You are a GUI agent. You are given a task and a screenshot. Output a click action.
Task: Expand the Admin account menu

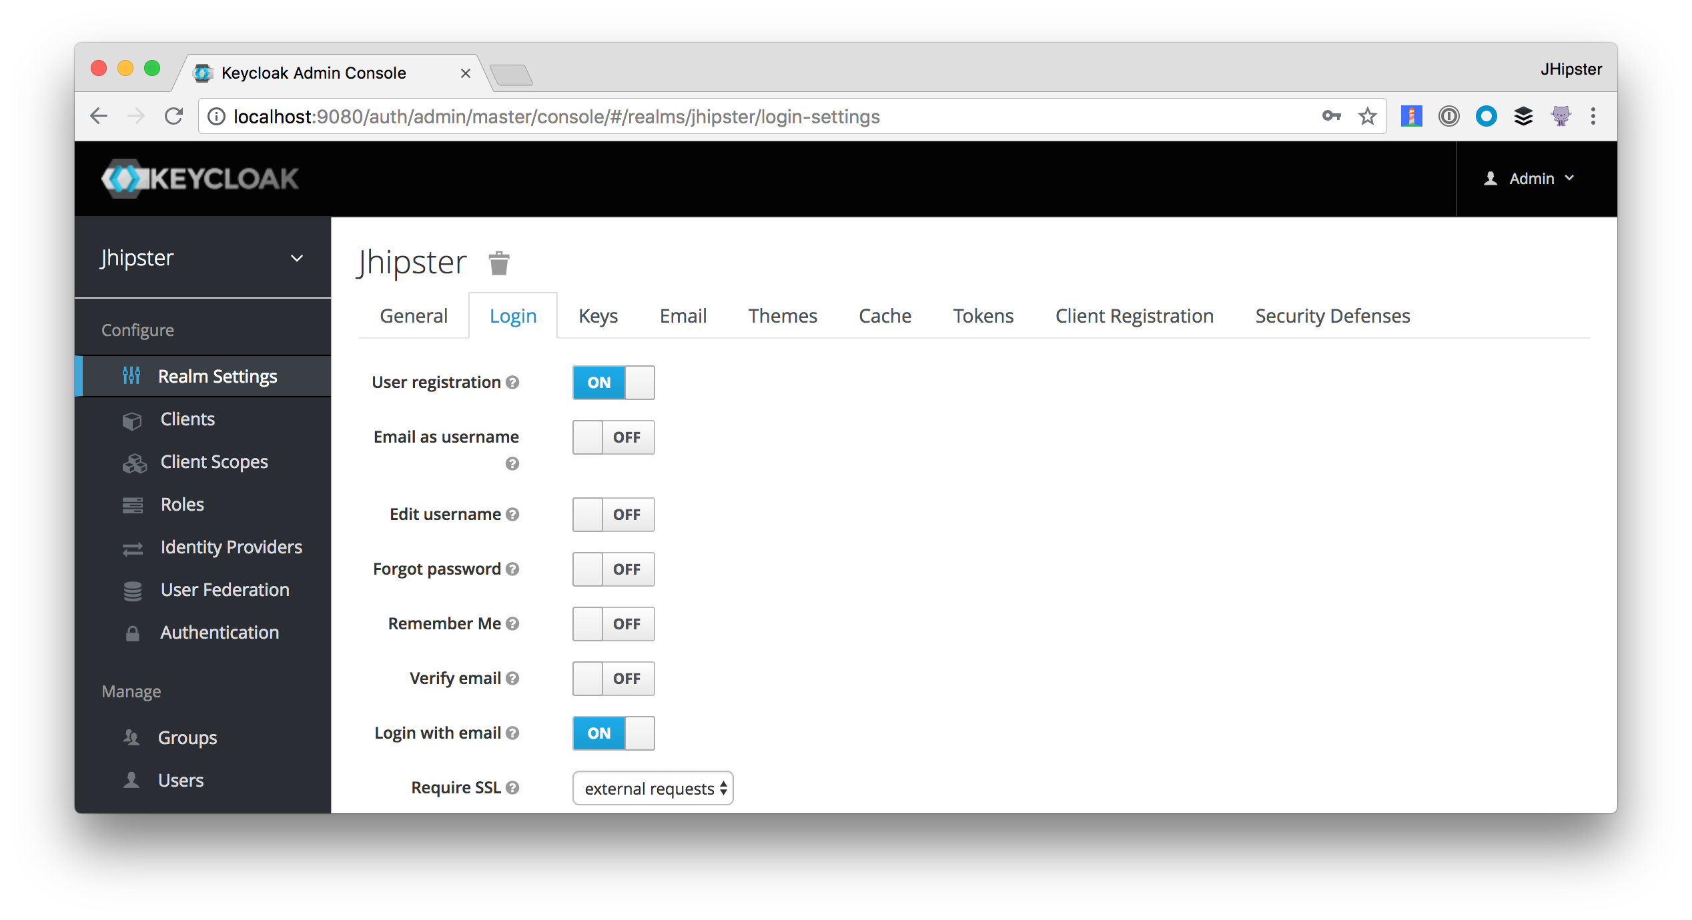[x=1530, y=178]
